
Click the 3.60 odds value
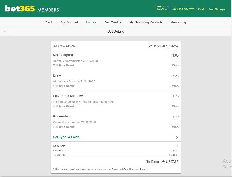[x=175, y=56]
